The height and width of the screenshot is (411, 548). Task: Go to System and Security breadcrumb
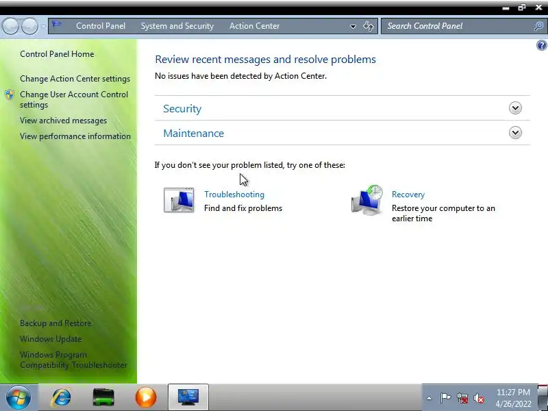click(177, 26)
